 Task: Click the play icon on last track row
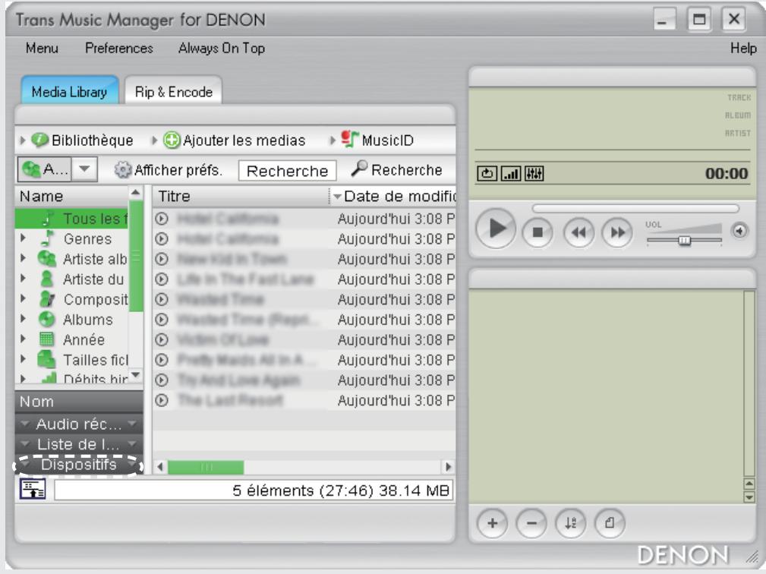click(162, 400)
